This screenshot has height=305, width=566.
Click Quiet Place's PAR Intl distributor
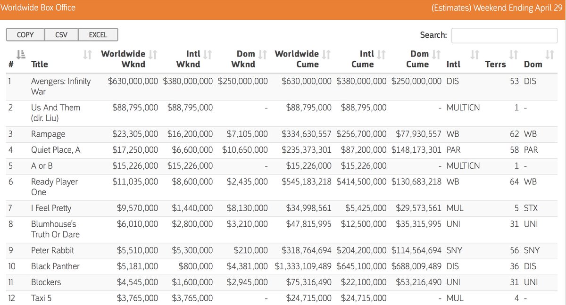click(453, 150)
